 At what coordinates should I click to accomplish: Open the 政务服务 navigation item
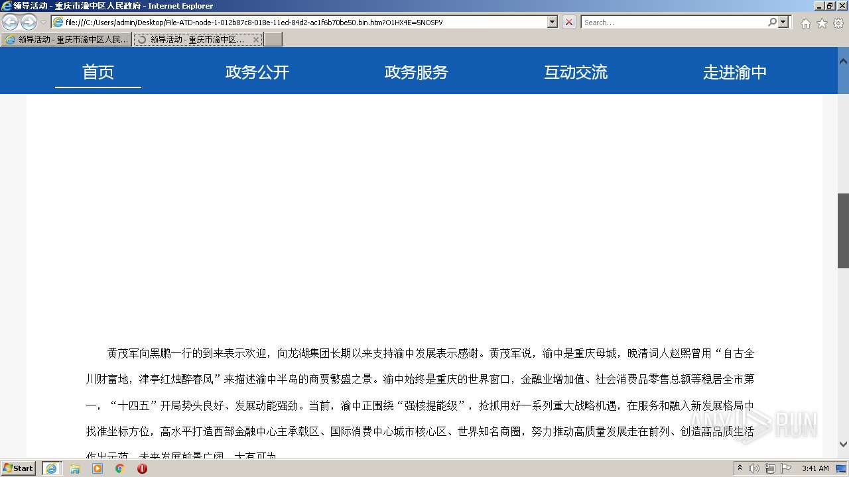click(x=417, y=72)
